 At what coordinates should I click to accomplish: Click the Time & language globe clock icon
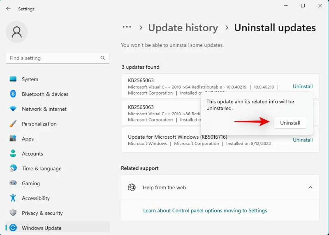(x=13, y=168)
